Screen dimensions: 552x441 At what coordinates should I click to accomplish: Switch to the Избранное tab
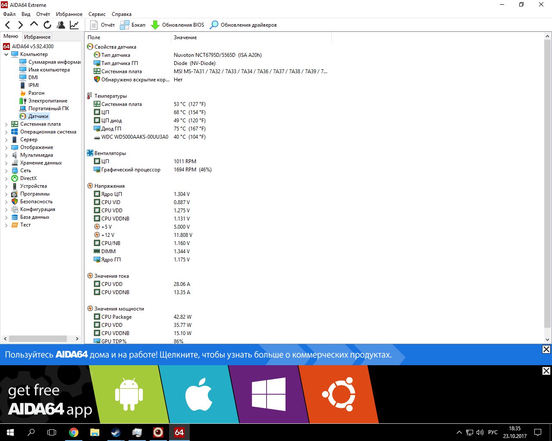pos(37,37)
